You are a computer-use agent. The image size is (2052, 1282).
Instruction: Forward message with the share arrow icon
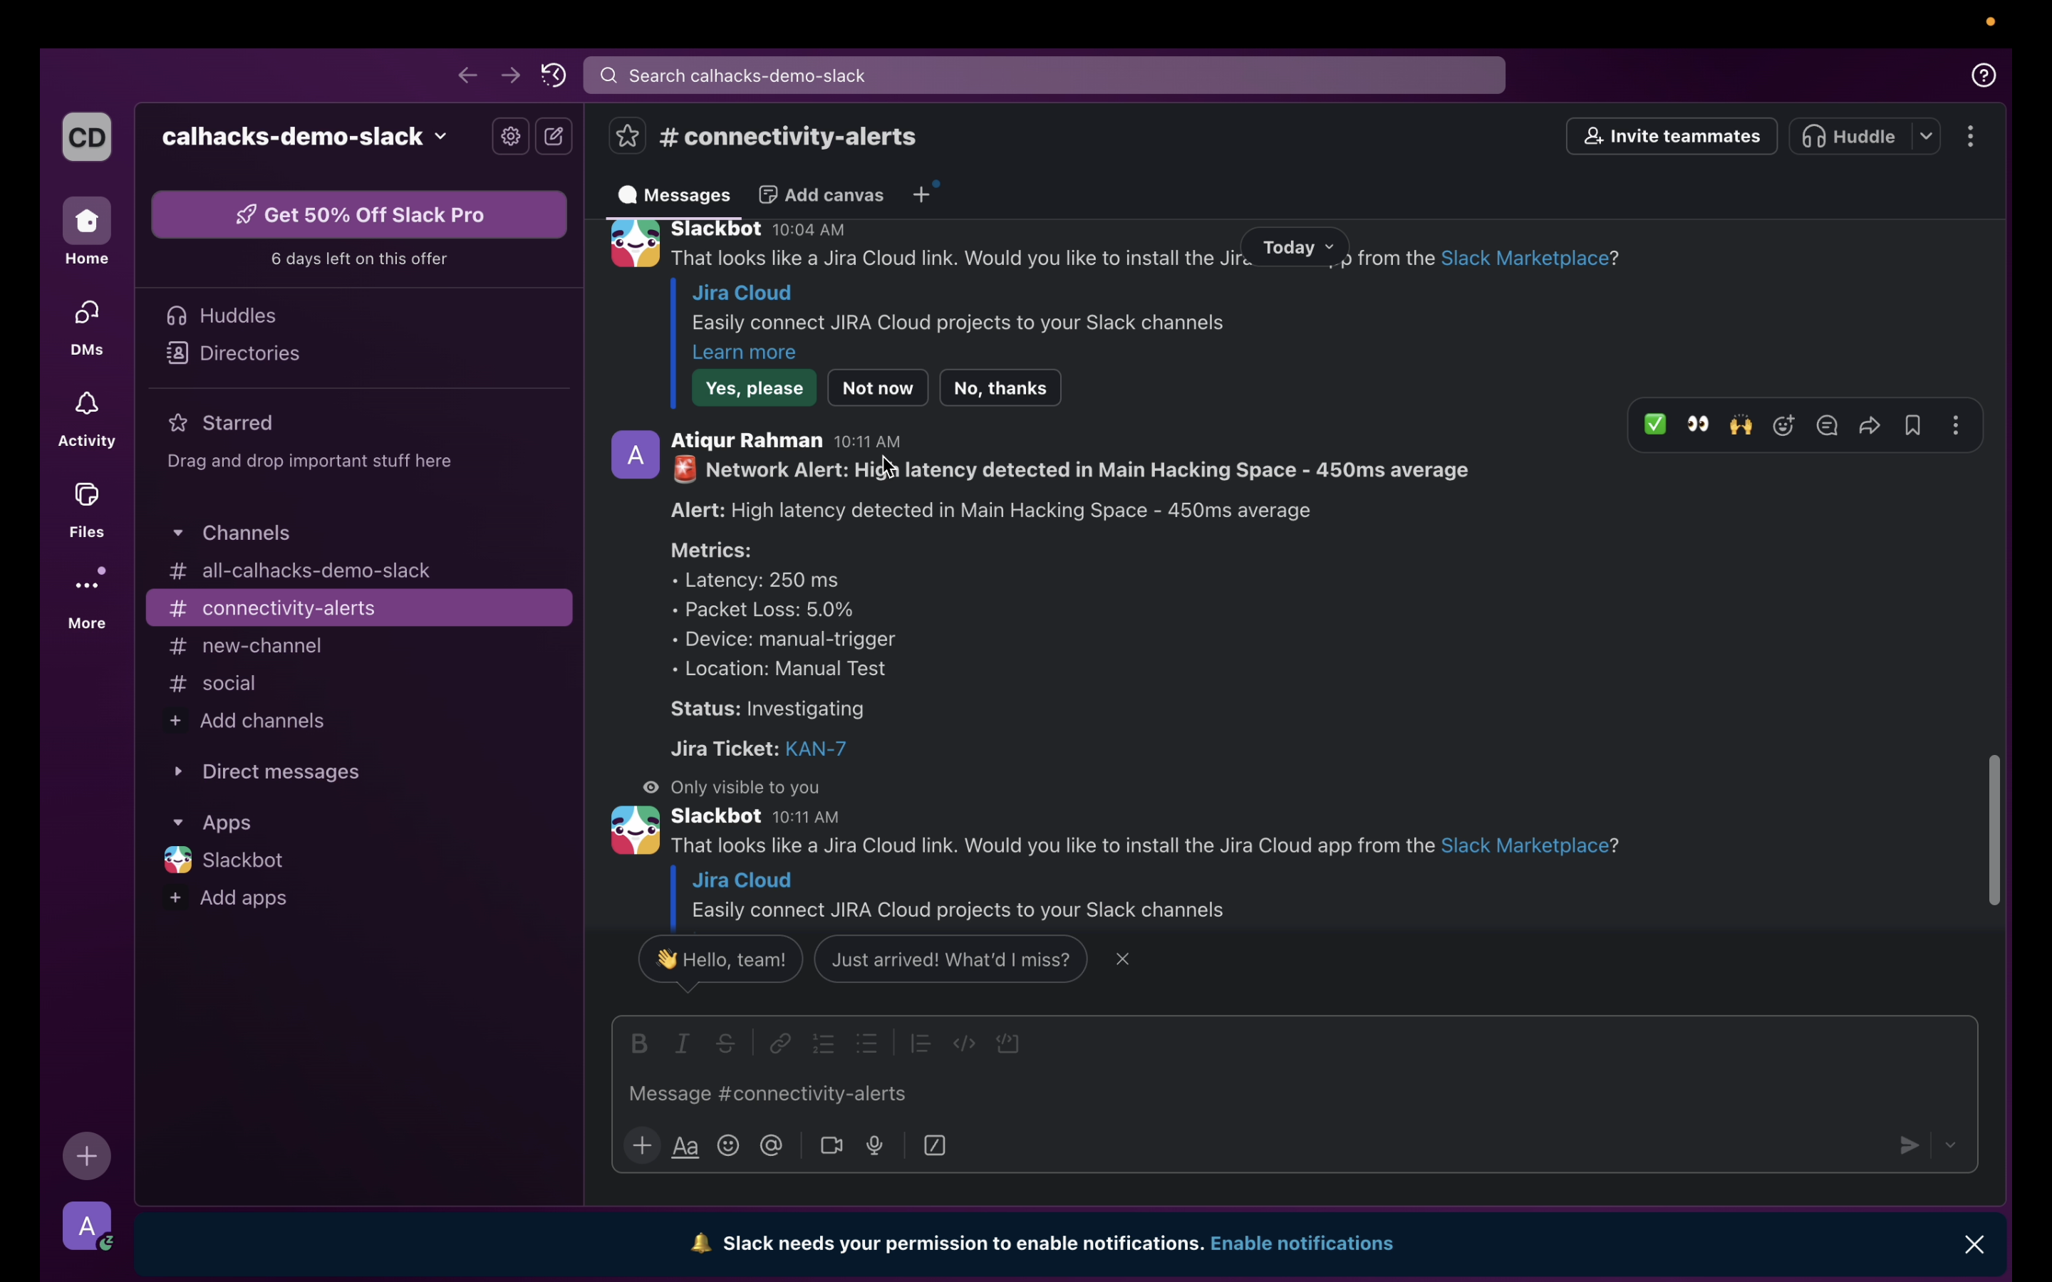click(x=1870, y=424)
